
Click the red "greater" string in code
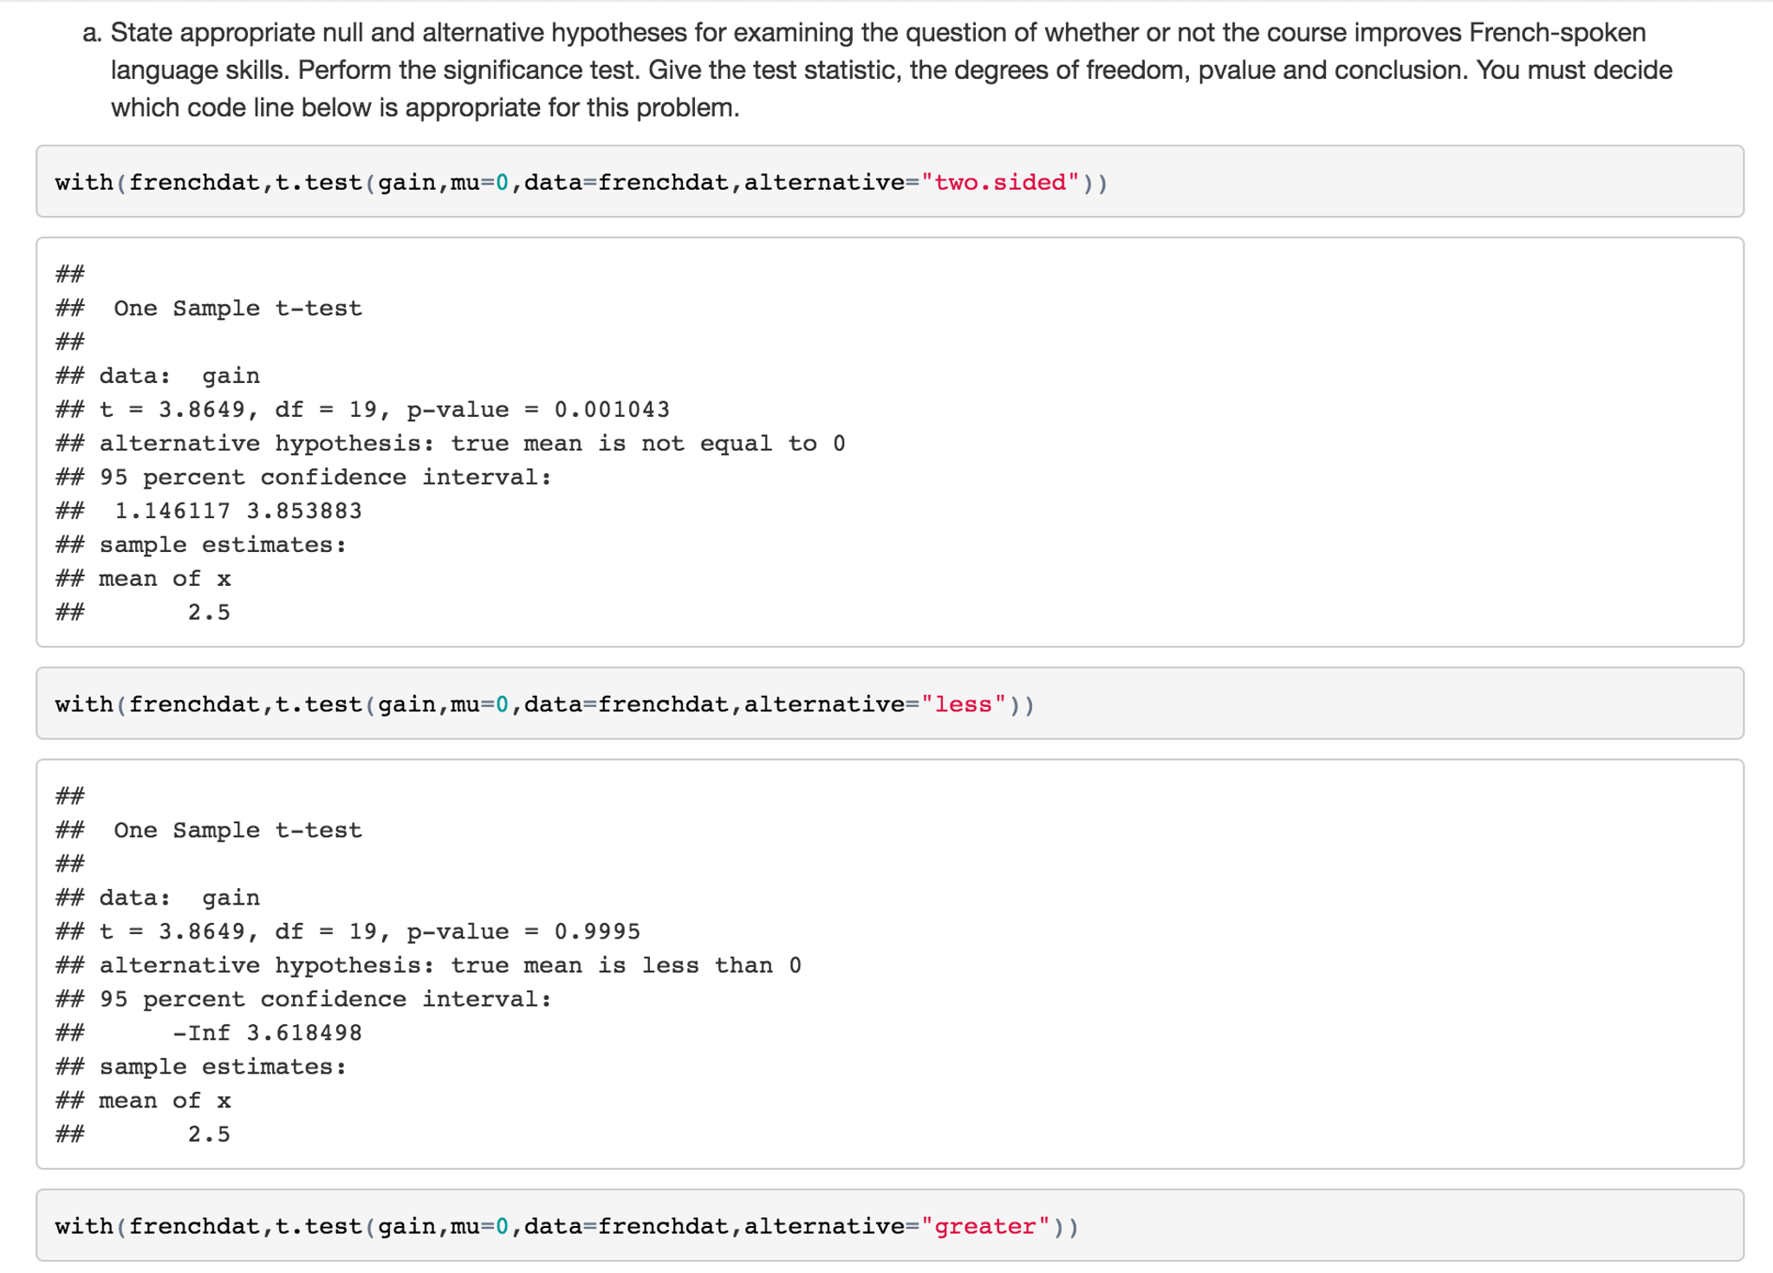(985, 1226)
